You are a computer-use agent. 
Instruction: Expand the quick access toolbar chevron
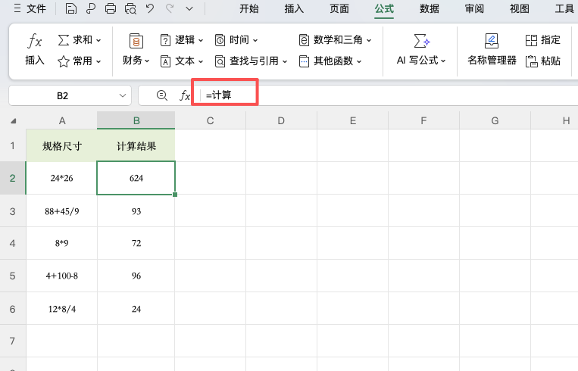tap(189, 8)
